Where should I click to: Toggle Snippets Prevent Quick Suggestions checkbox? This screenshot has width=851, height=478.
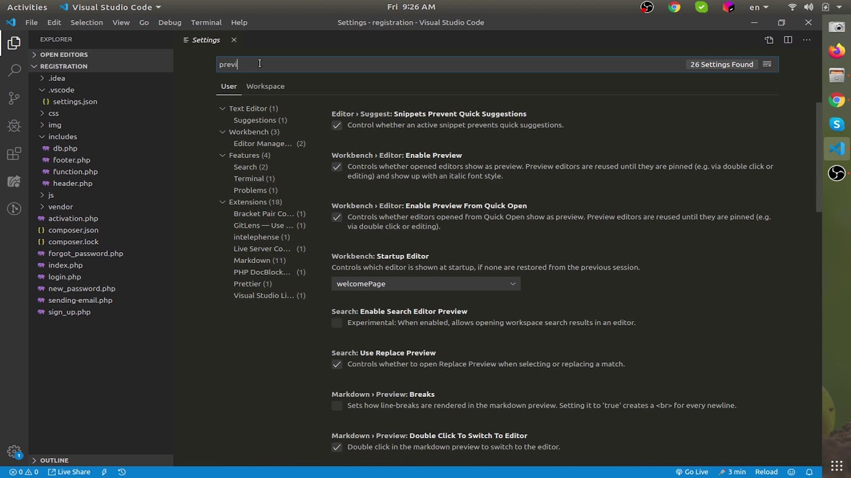click(x=337, y=125)
